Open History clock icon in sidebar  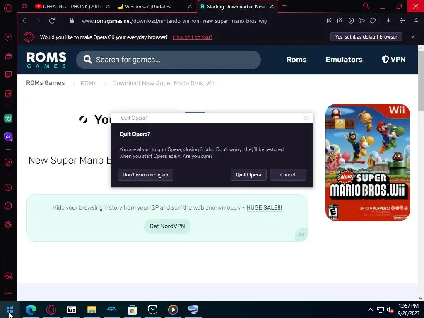click(x=8, y=188)
